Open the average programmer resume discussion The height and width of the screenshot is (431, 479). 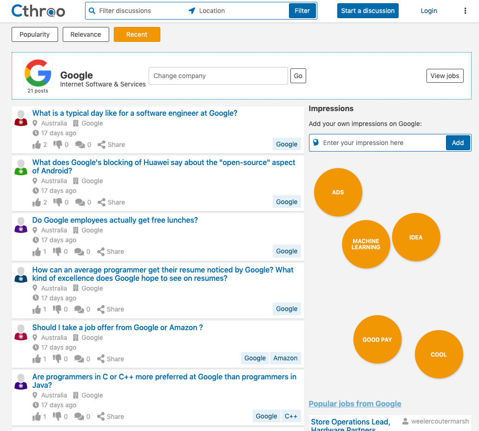coord(163,274)
